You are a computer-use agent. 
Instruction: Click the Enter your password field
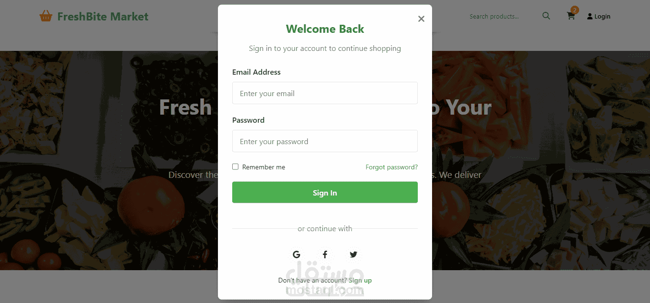pyautogui.click(x=325, y=141)
